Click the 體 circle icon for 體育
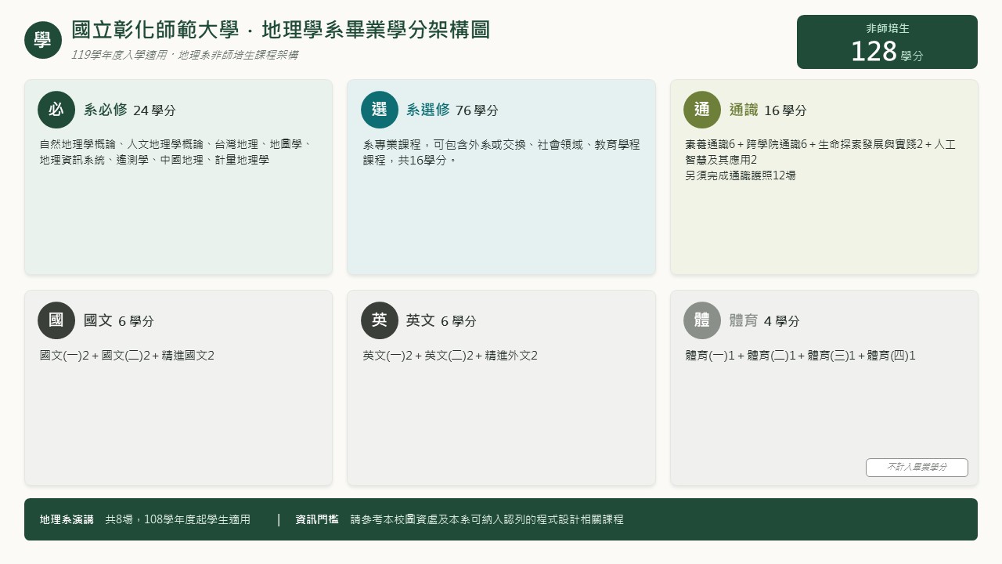 point(702,320)
